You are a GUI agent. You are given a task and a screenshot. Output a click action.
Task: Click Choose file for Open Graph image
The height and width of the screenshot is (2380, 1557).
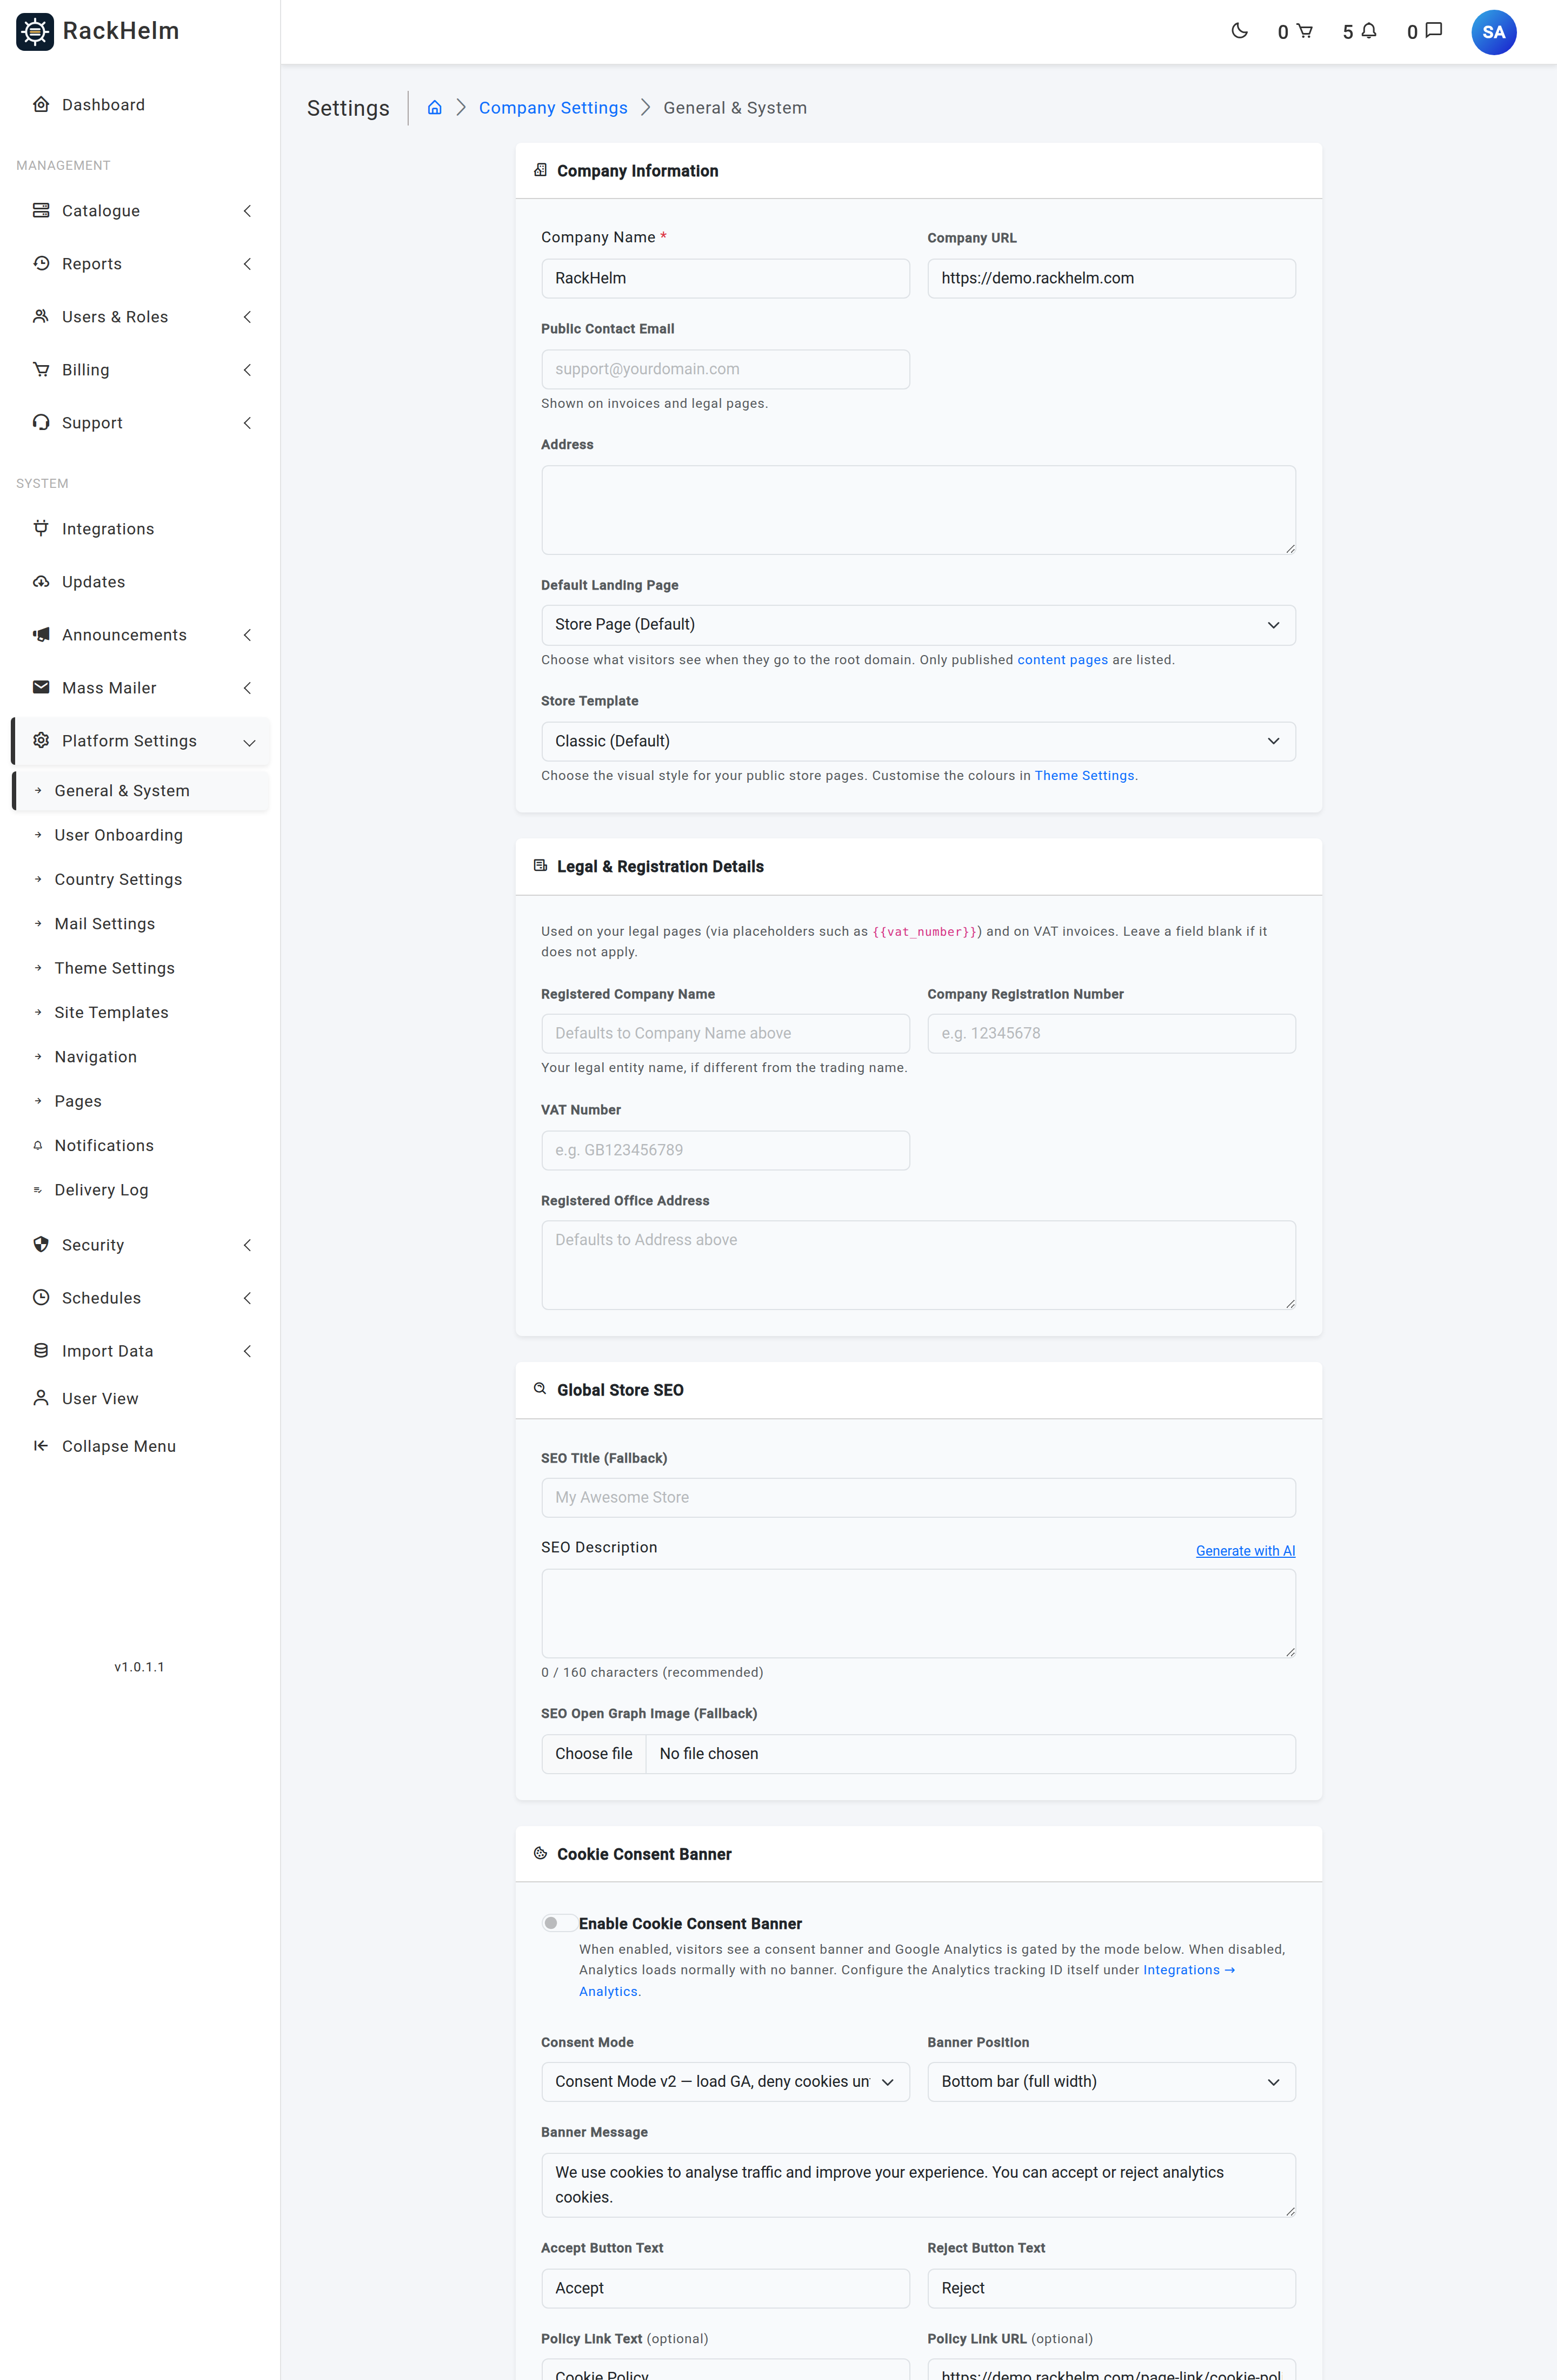594,1754
